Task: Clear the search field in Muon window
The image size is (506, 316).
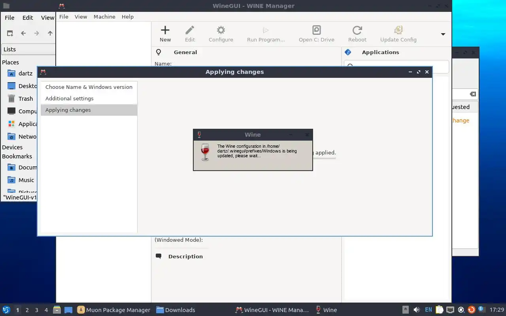Action: point(473,94)
